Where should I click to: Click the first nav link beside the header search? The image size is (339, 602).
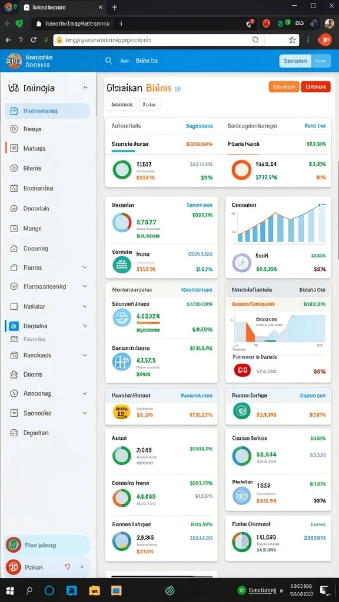125,61
